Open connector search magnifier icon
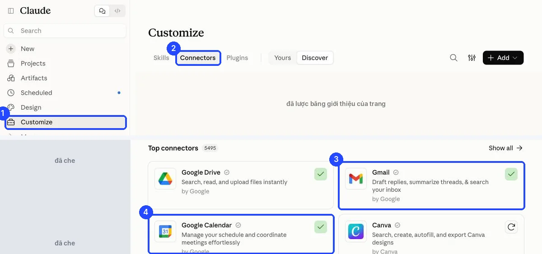 (x=453, y=58)
